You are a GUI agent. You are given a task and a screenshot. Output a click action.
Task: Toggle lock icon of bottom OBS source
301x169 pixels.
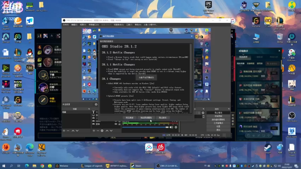pyautogui.click(x=119, y=124)
